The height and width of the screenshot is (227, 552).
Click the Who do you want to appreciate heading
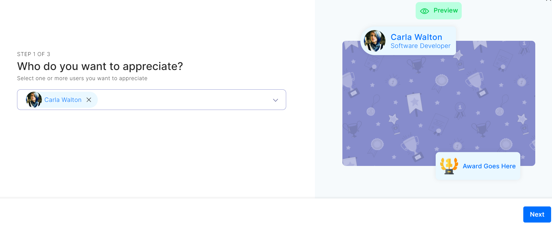pos(100,66)
